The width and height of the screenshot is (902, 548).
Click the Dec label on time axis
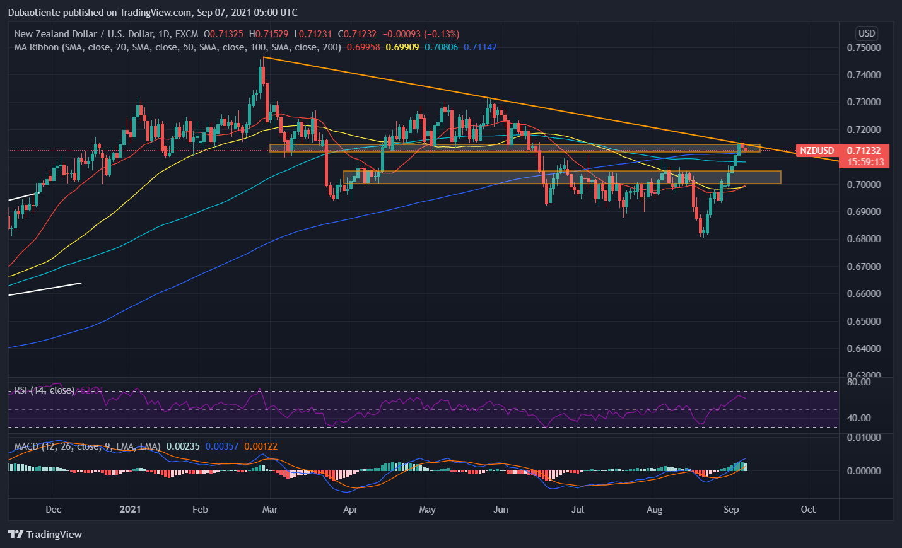click(x=54, y=510)
